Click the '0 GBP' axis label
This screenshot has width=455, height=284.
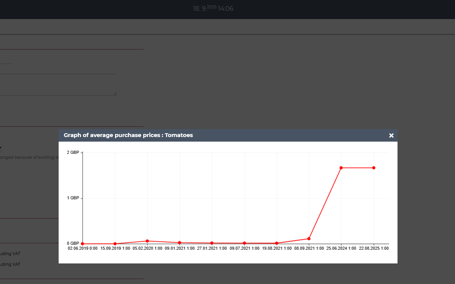(x=73, y=243)
